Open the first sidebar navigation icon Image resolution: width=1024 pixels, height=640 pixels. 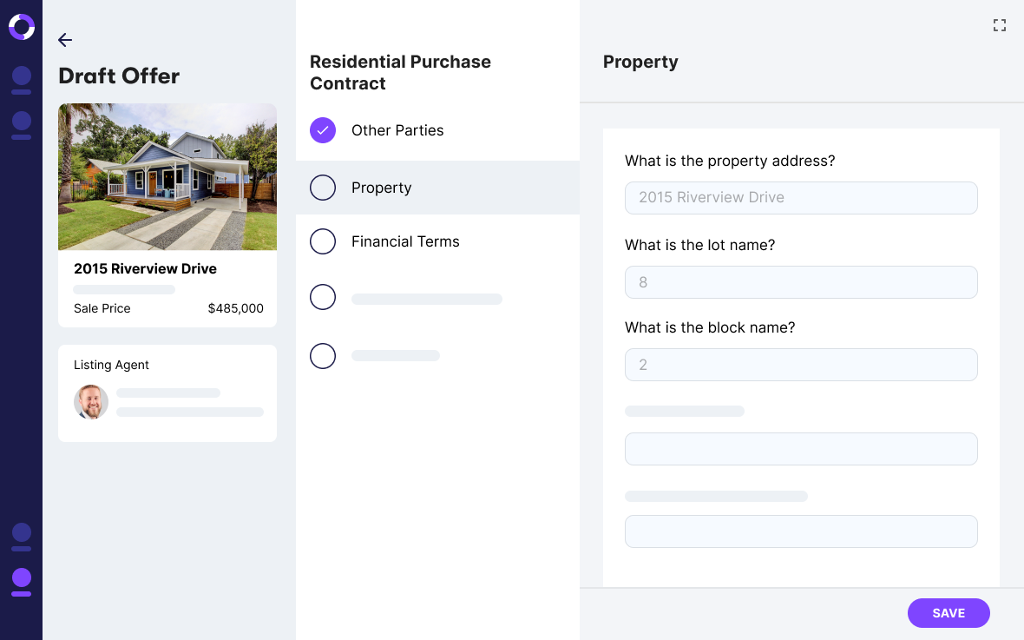(22, 79)
